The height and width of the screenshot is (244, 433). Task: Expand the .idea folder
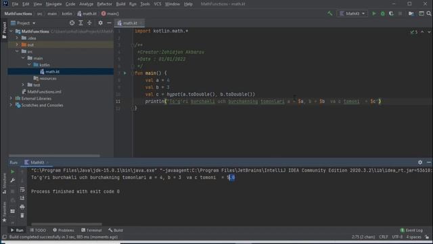[17, 38]
